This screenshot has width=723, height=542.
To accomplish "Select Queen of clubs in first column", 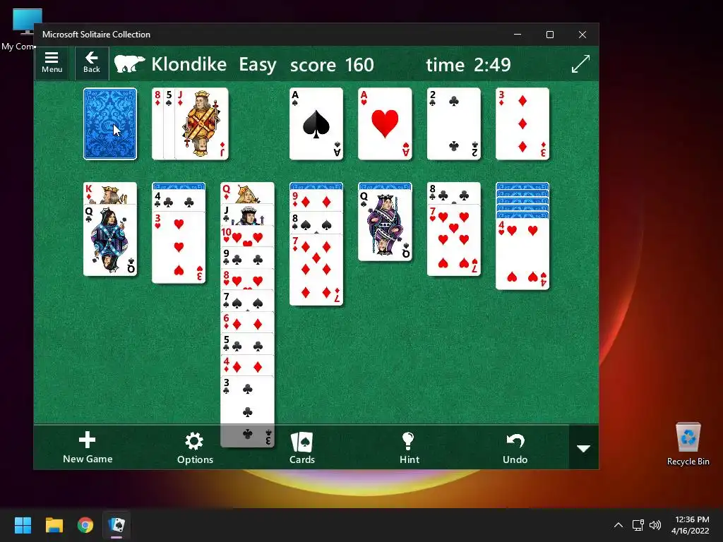I will (110, 240).
